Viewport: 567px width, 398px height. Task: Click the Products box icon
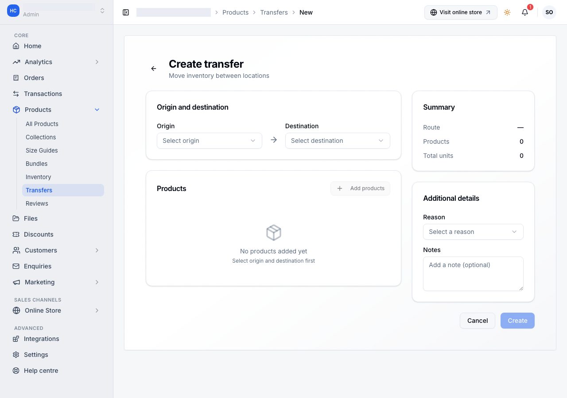tap(16, 110)
